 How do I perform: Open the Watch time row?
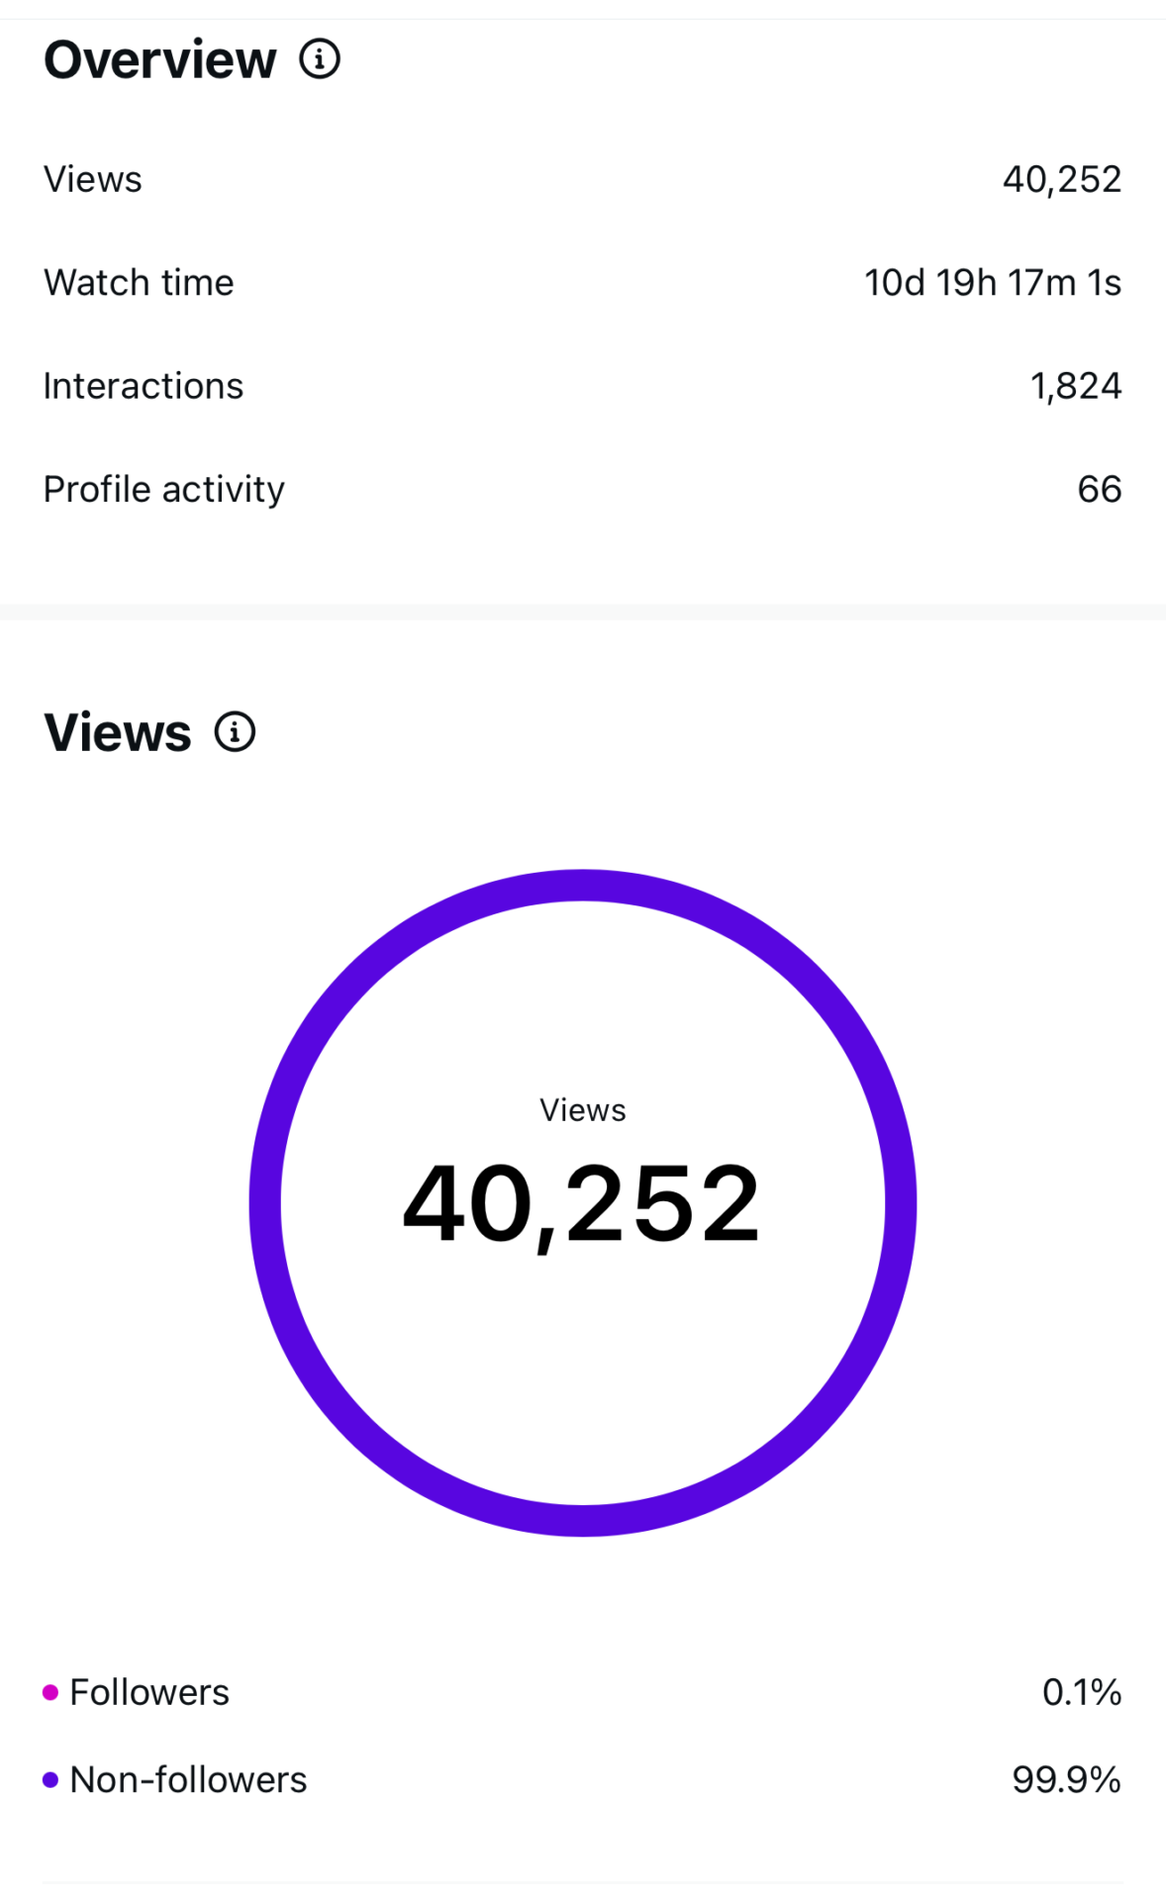tap(139, 283)
